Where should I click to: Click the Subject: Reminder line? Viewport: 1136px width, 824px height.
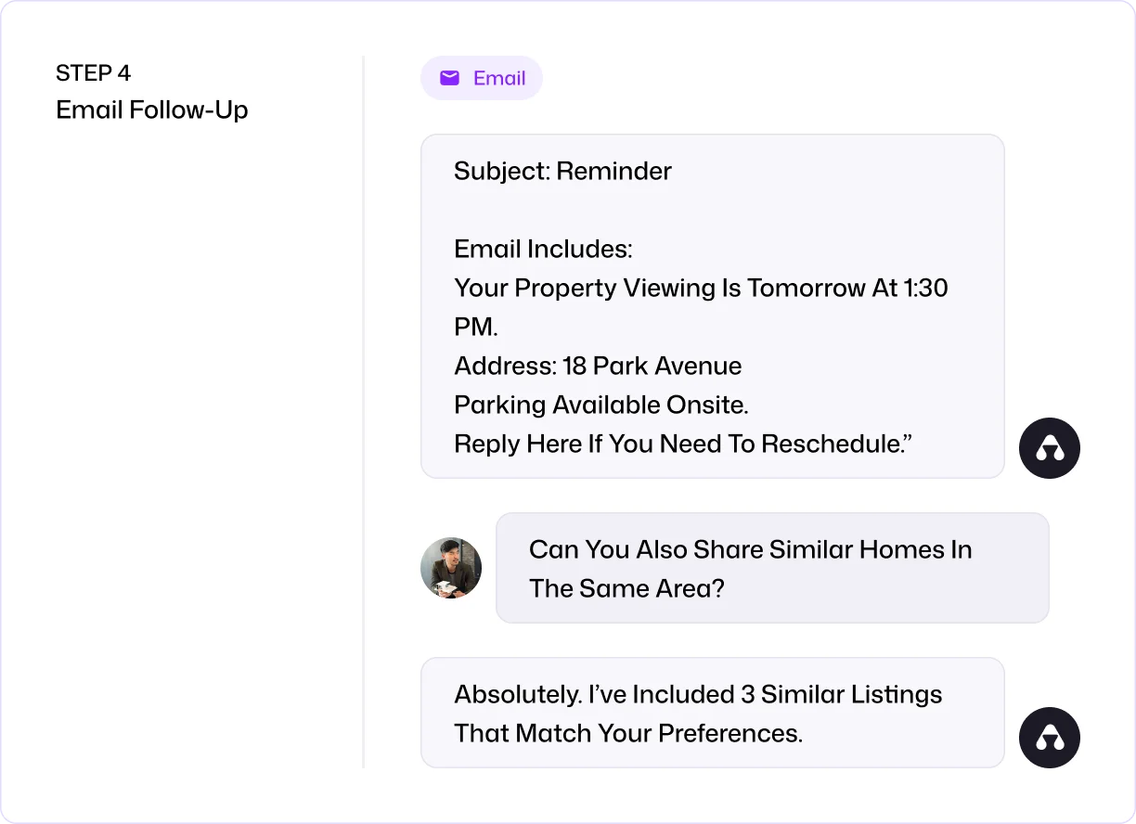point(562,171)
